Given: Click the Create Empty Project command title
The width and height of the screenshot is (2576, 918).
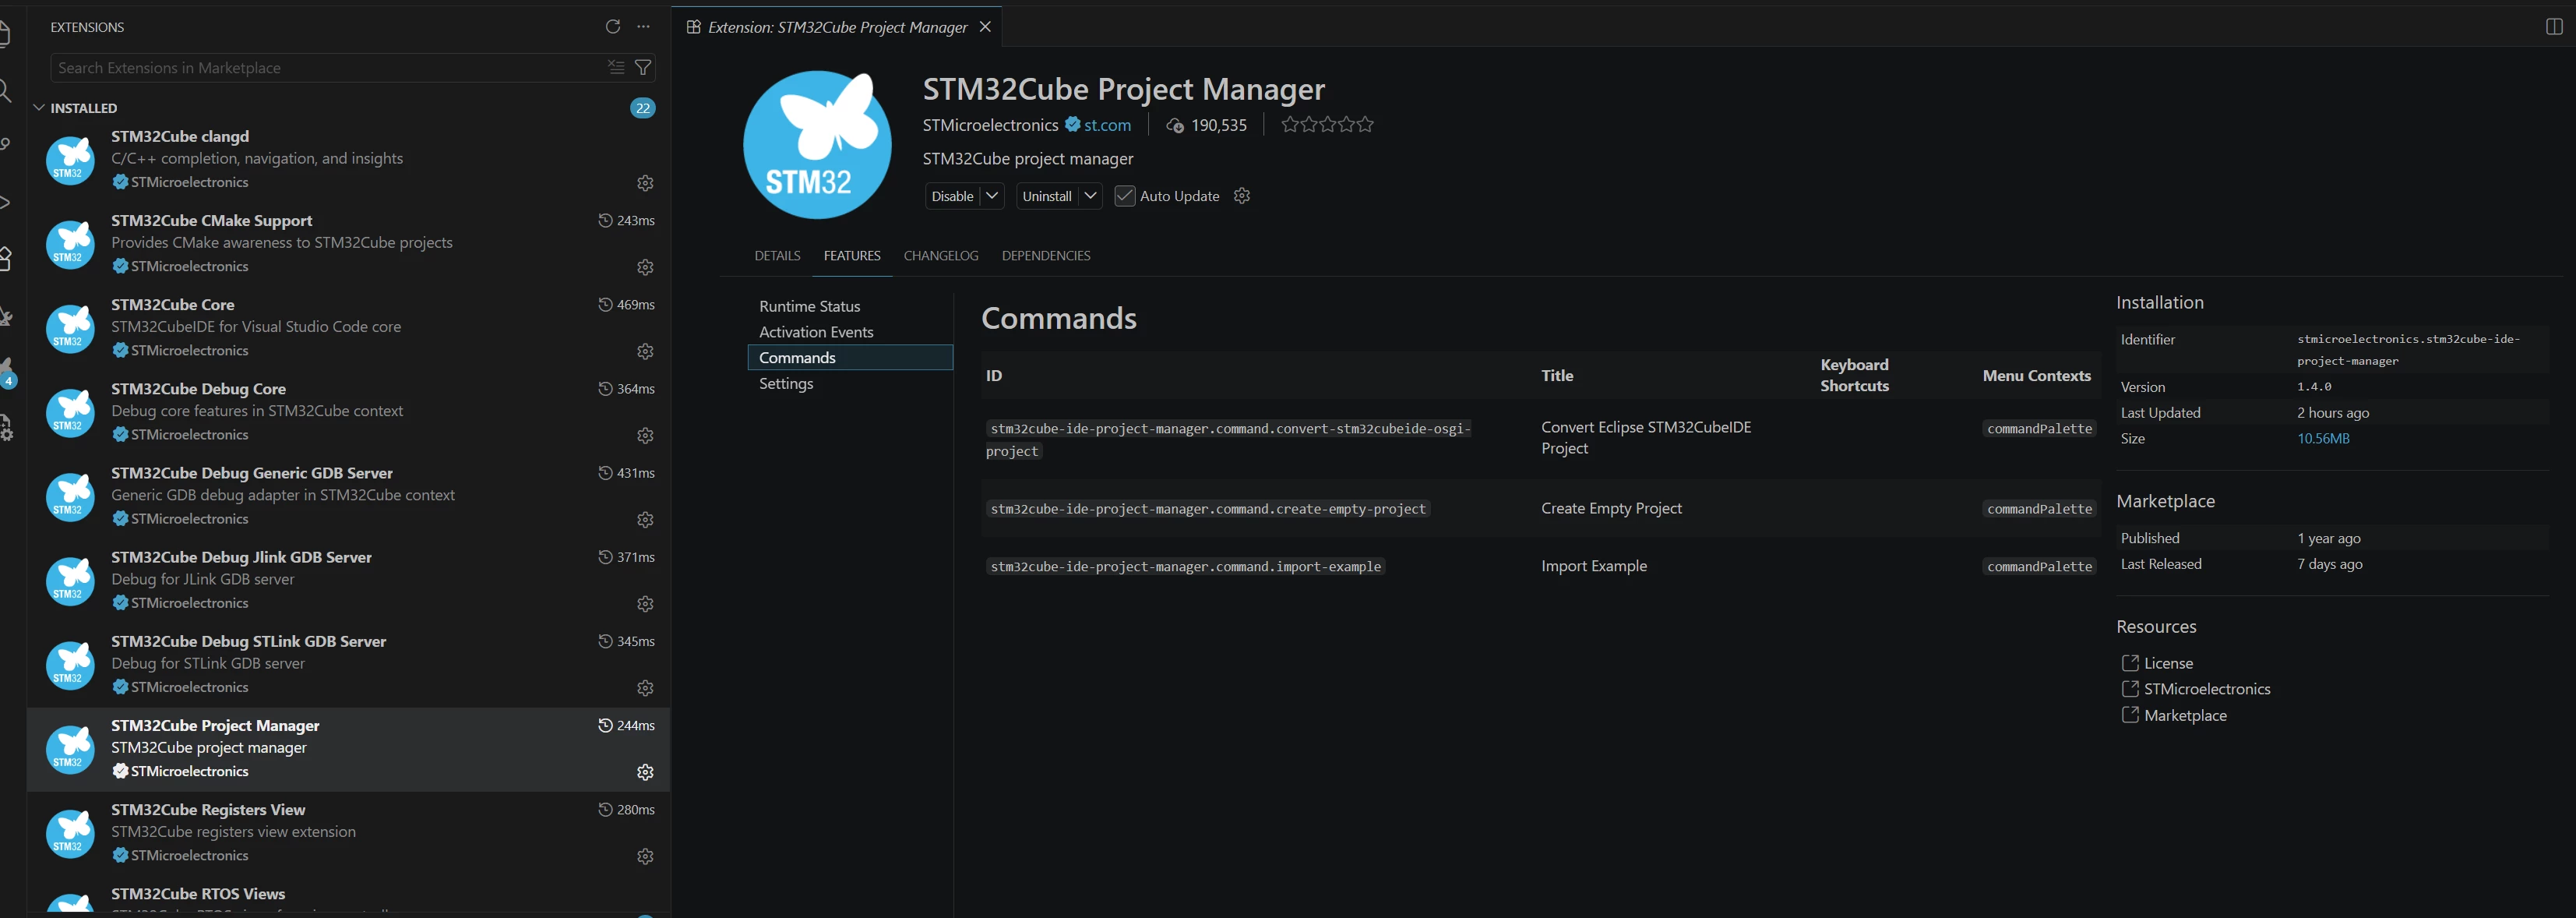Looking at the screenshot, I should coord(1611,508).
